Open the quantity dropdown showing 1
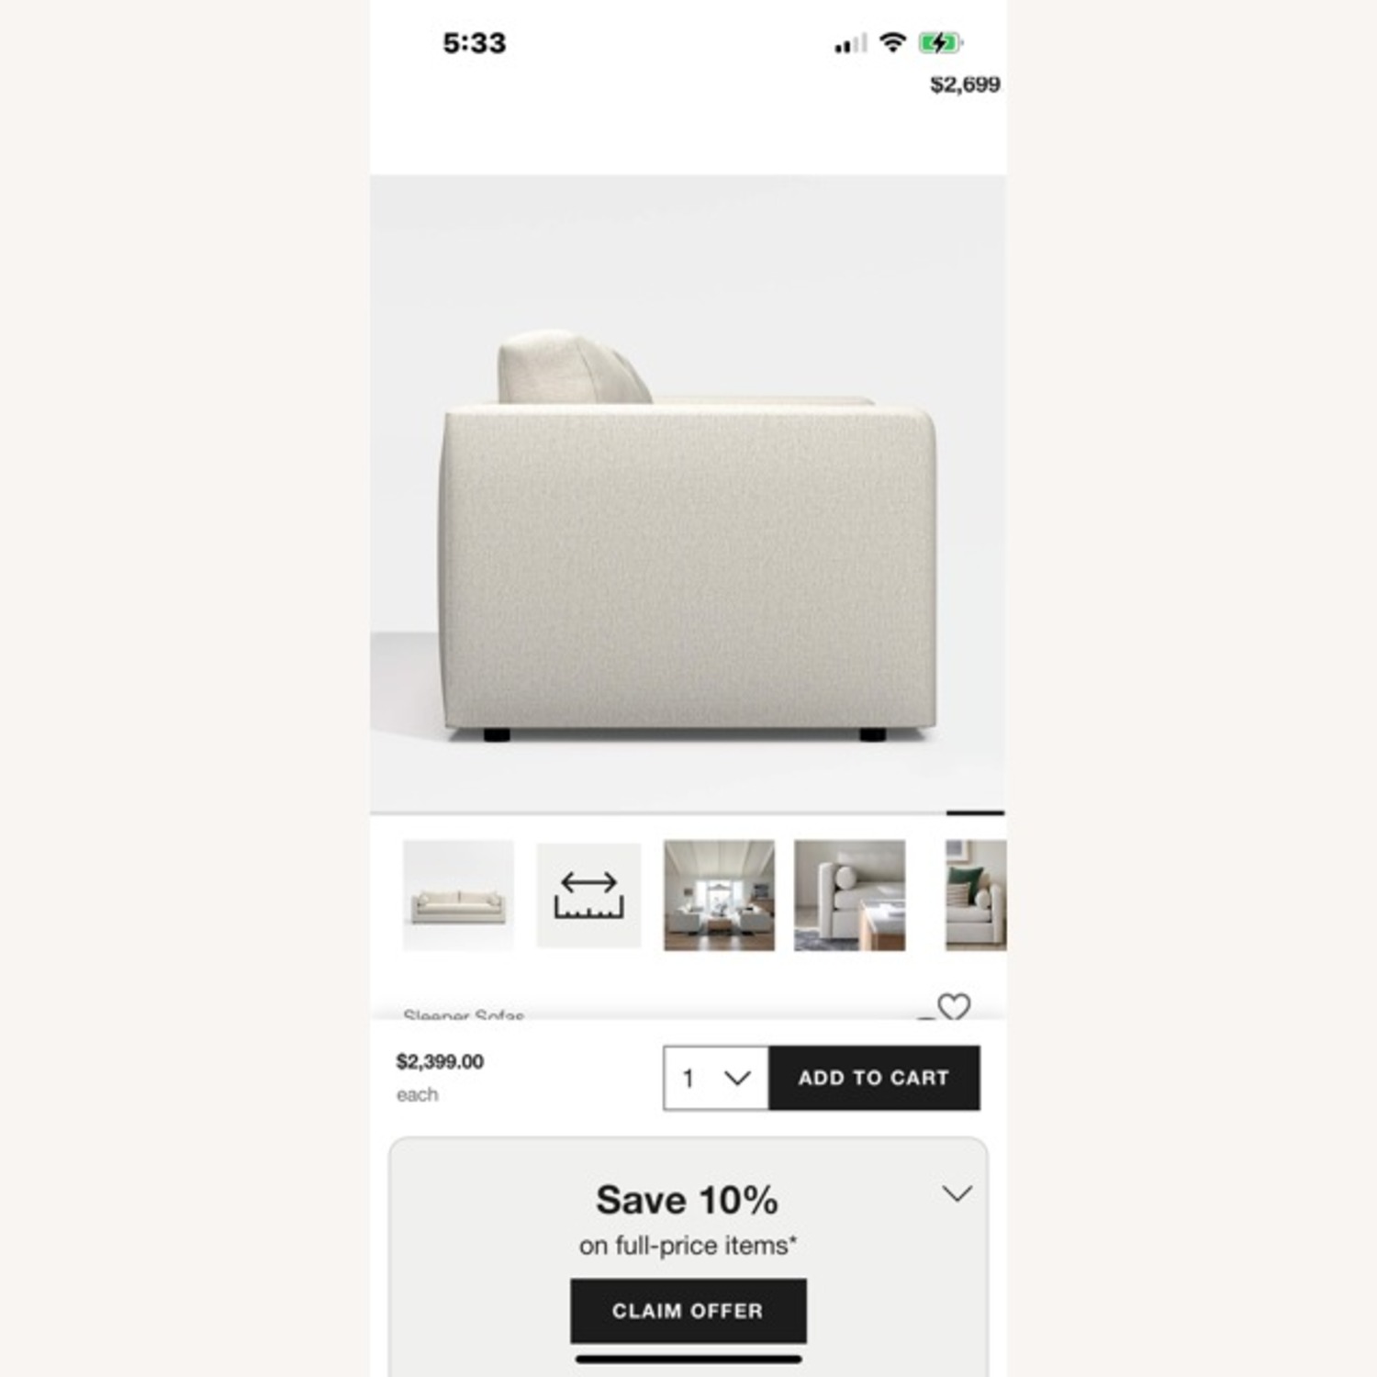 pyautogui.click(x=716, y=1078)
